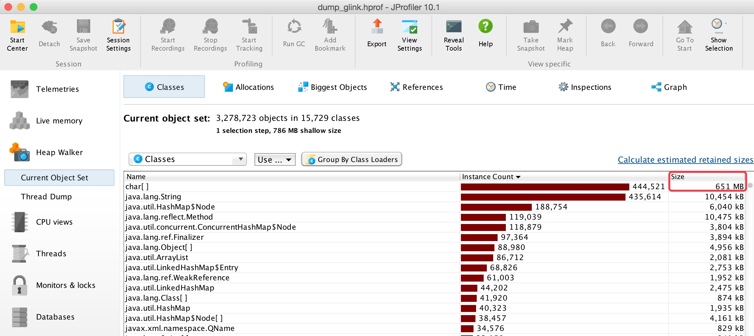
Task: Sort by the Name column header
Action: click(292, 177)
